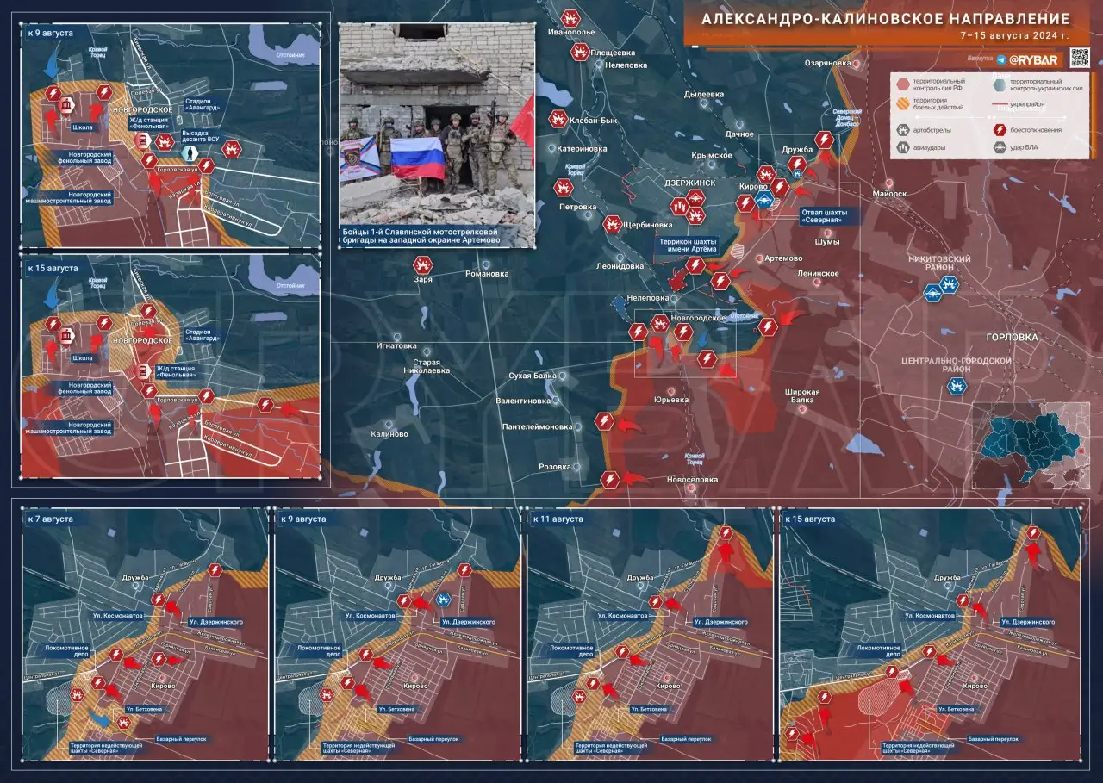1103x783 pixels.
Task: Click the авиаудары legend icon
Action: click(x=903, y=147)
